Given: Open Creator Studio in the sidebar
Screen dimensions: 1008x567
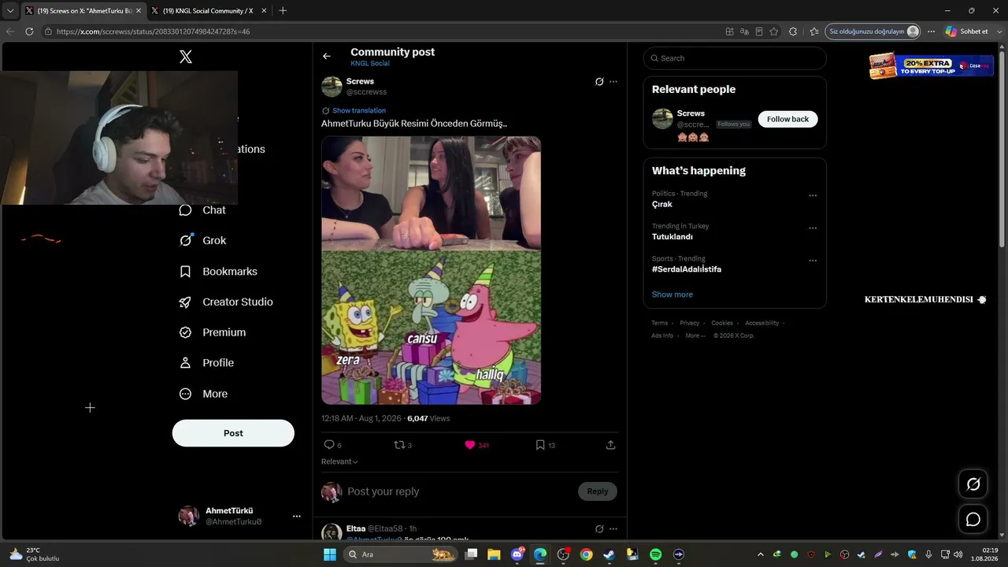Looking at the screenshot, I should (x=227, y=302).
